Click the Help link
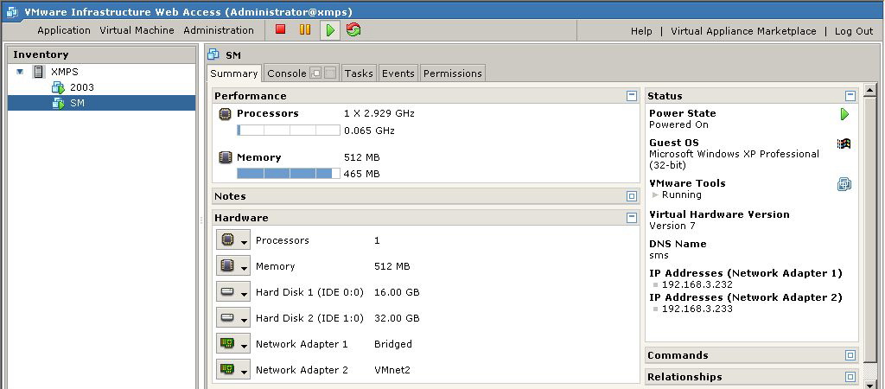 click(x=641, y=31)
